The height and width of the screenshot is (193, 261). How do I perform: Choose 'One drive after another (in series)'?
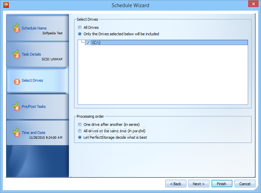pyautogui.click(x=80, y=124)
